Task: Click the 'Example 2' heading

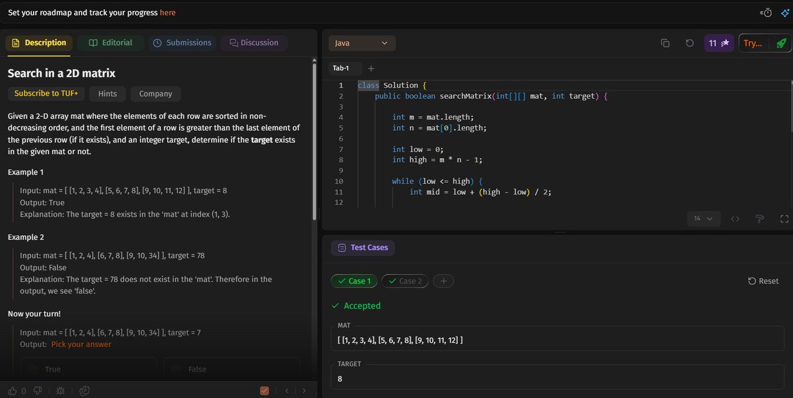Action: point(27,237)
